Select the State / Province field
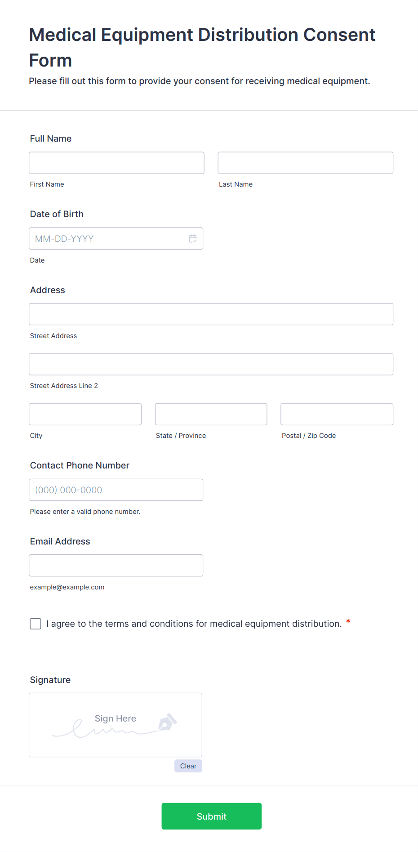The width and height of the screenshot is (418, 852). tap(211, 414)
